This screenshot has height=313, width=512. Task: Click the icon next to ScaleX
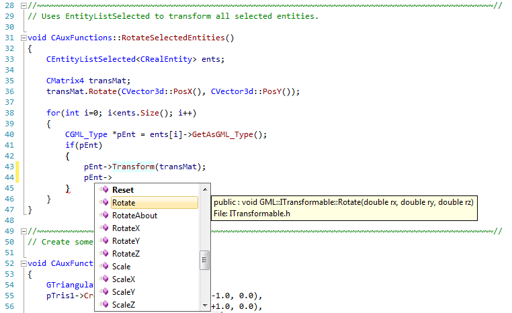(104, 279)
